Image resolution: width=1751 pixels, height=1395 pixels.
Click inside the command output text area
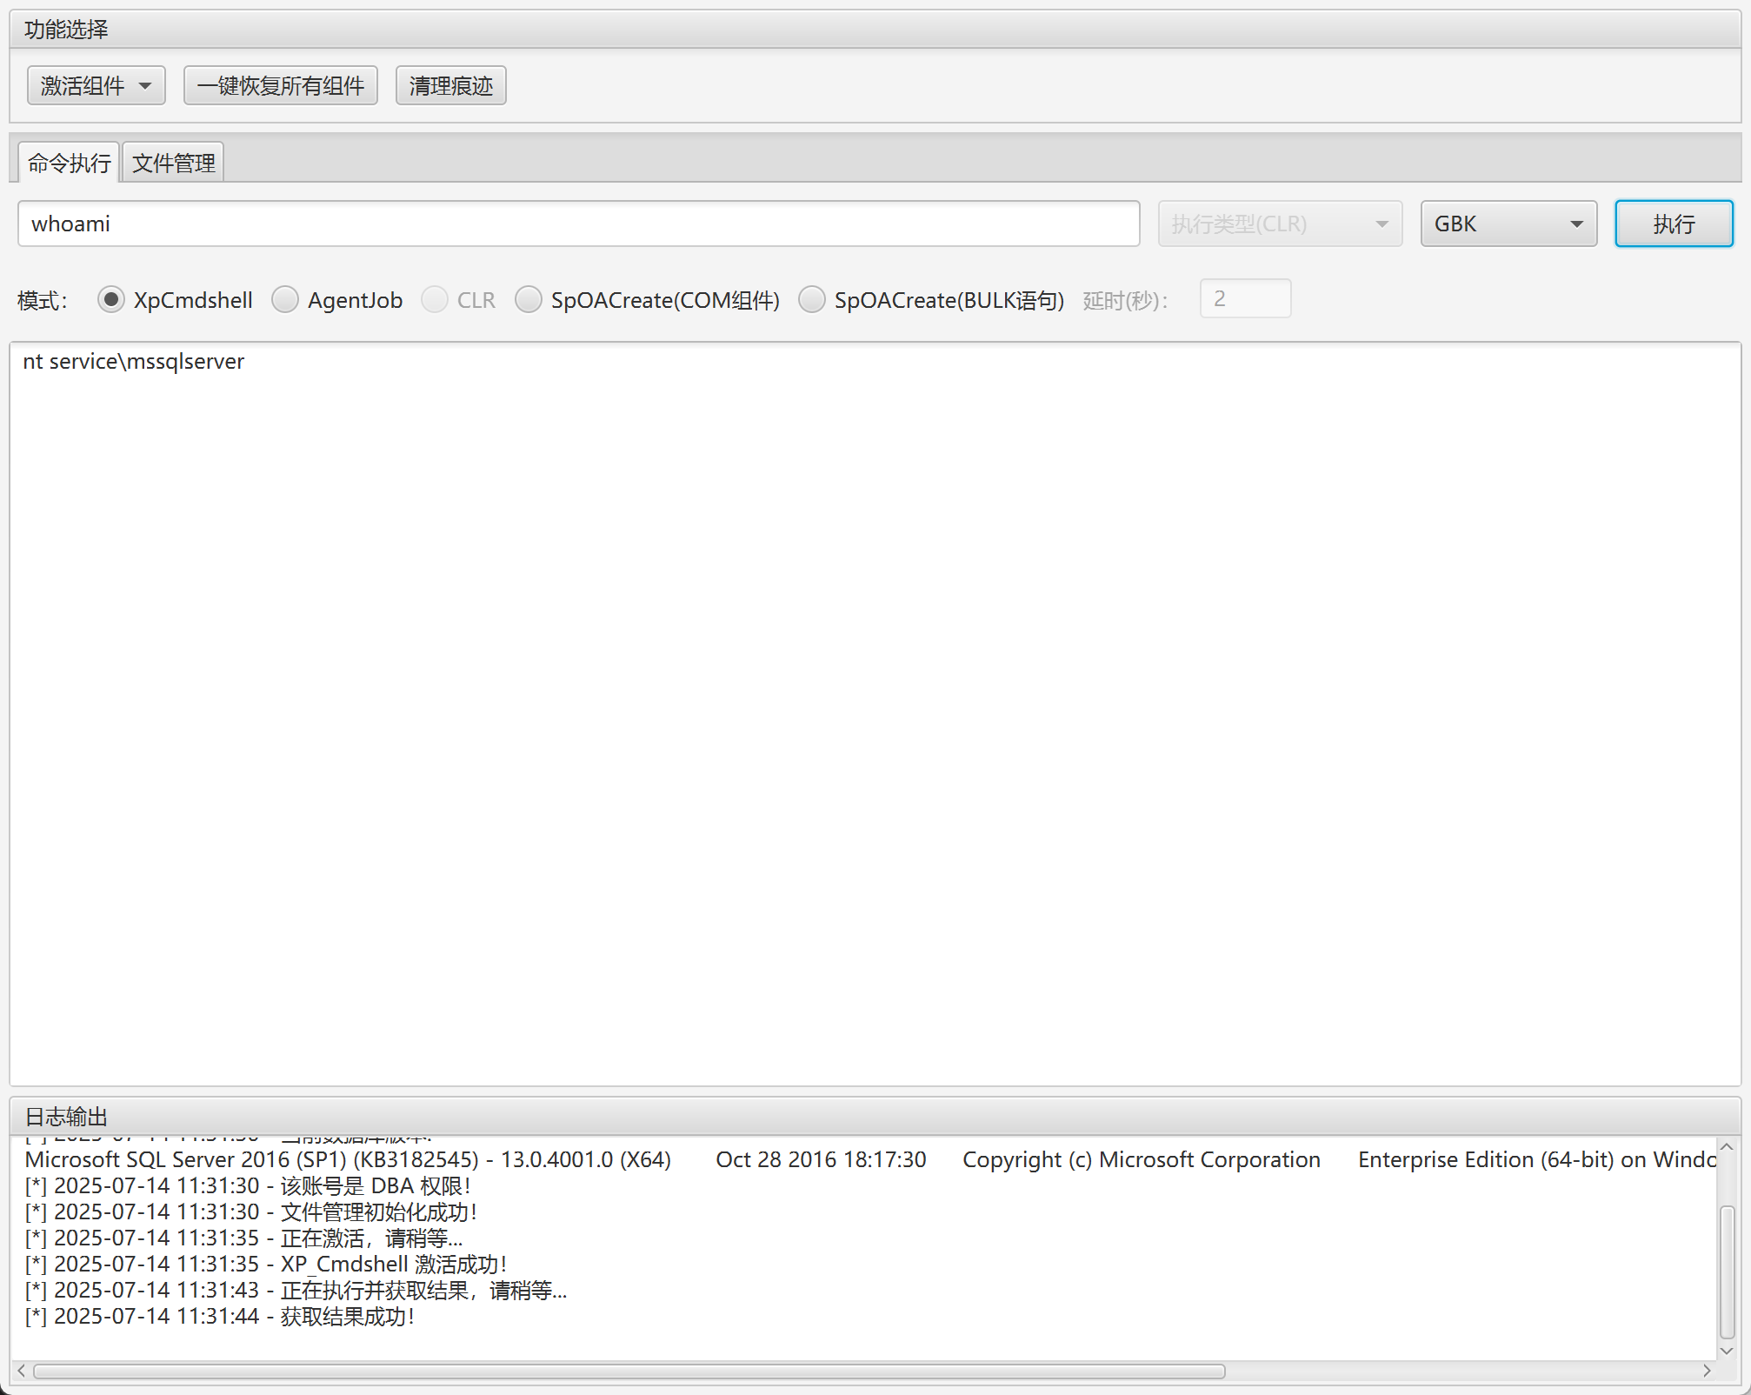tap(874, 713)
